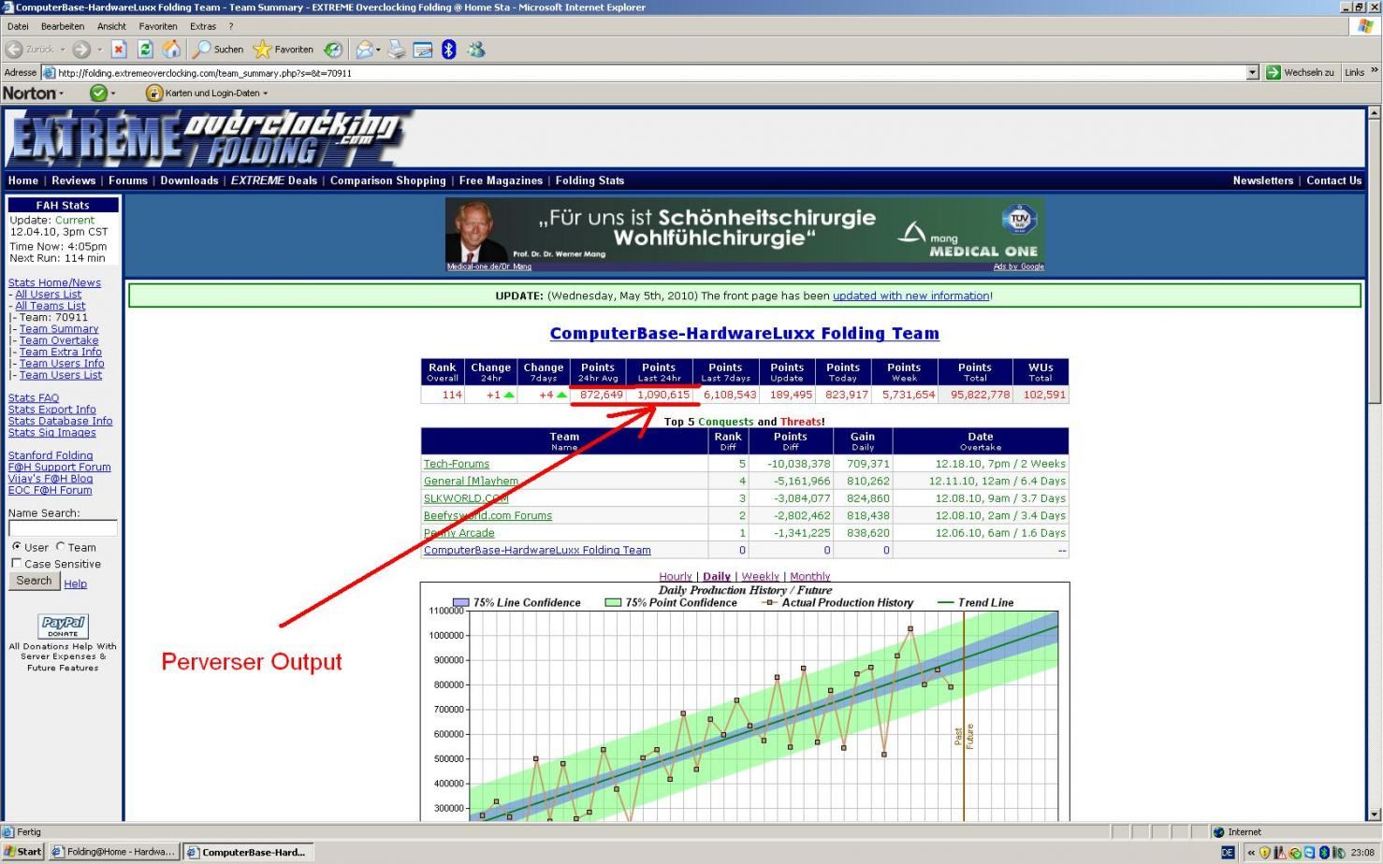Viewport: 1383px width, 864px height.
Task: Open the Forward button history dropdown
Action: [99, 50]
